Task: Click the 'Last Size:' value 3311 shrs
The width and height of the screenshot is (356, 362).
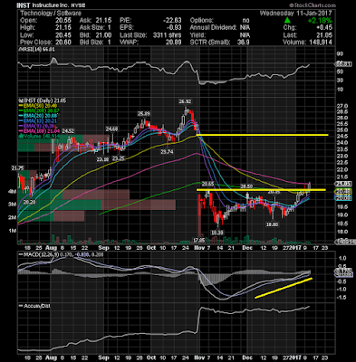Action: tap(168, 35)
